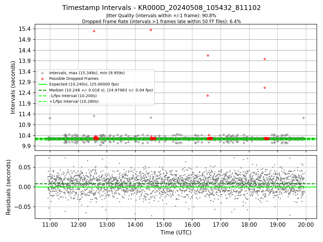Click the 'Dropped Frame Rate' subtitle line
This screenshot has height=242, width=323.
pyautogui.click(x=161, y=22)
